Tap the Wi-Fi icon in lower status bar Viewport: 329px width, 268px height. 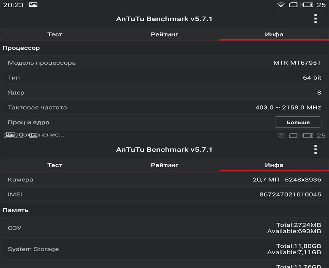(281, 136)
